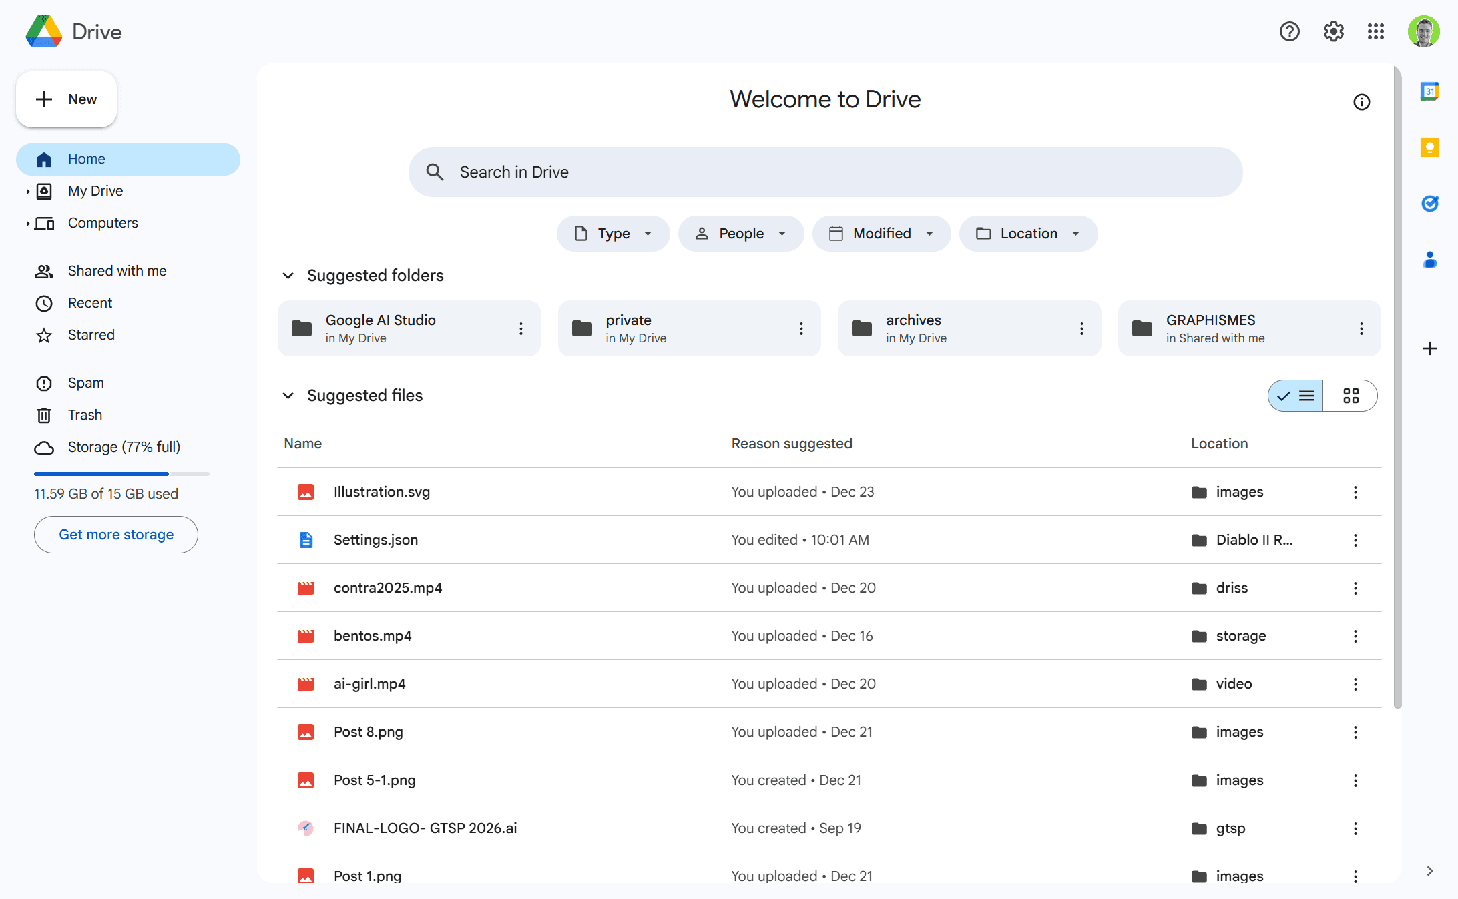Screen dimensions: 1458x899
Task: Click the Get more storage button
Action: (116, 535)
